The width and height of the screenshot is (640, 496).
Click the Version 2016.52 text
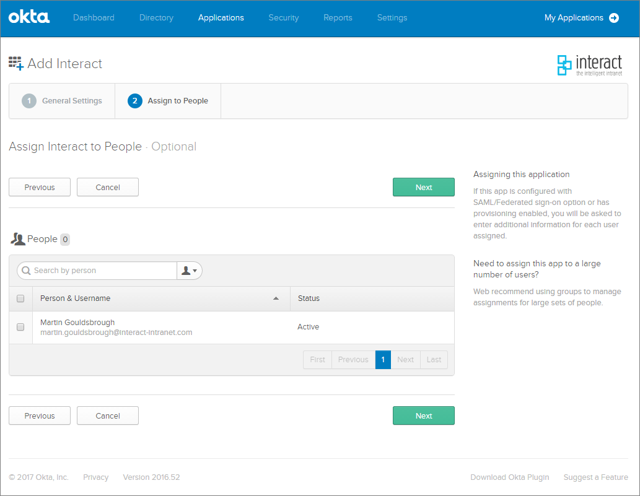(151, 477)
